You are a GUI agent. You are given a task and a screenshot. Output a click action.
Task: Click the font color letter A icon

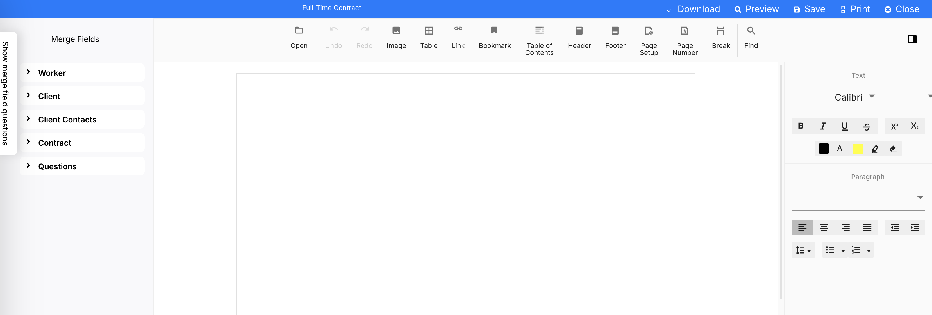coord(840,148)
